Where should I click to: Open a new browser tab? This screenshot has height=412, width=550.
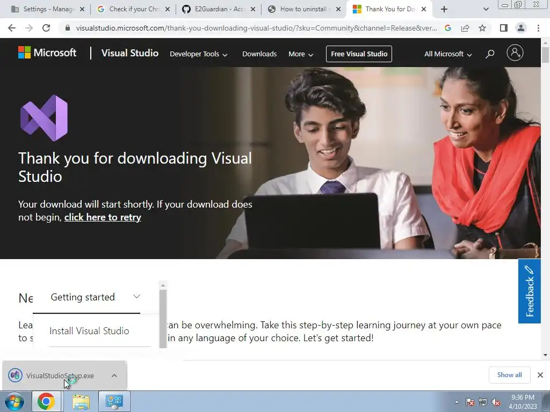pyautogui.click(x=444, y=9)
